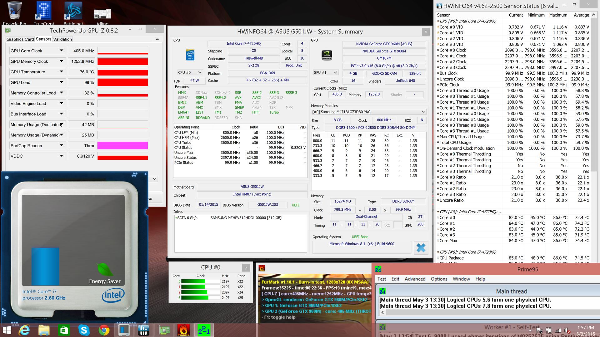Click the GPU-Z title bar icon
This screenshot has width=600, height=337.
(x=8, y=30)
